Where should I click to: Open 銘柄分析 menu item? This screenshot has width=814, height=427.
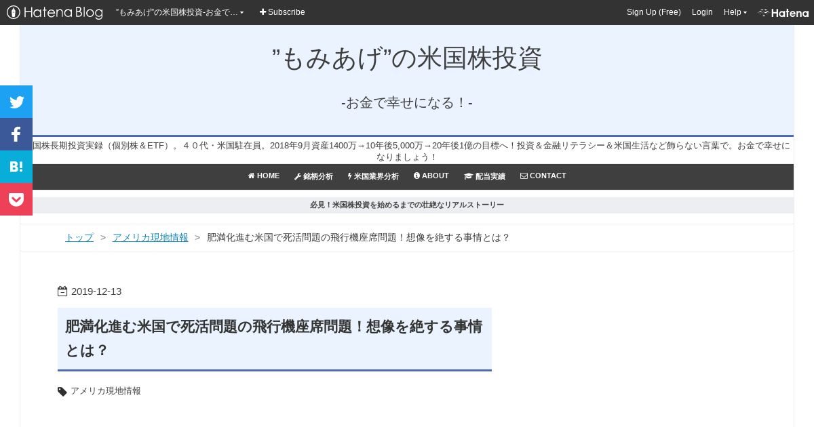(x=313, y=176)
